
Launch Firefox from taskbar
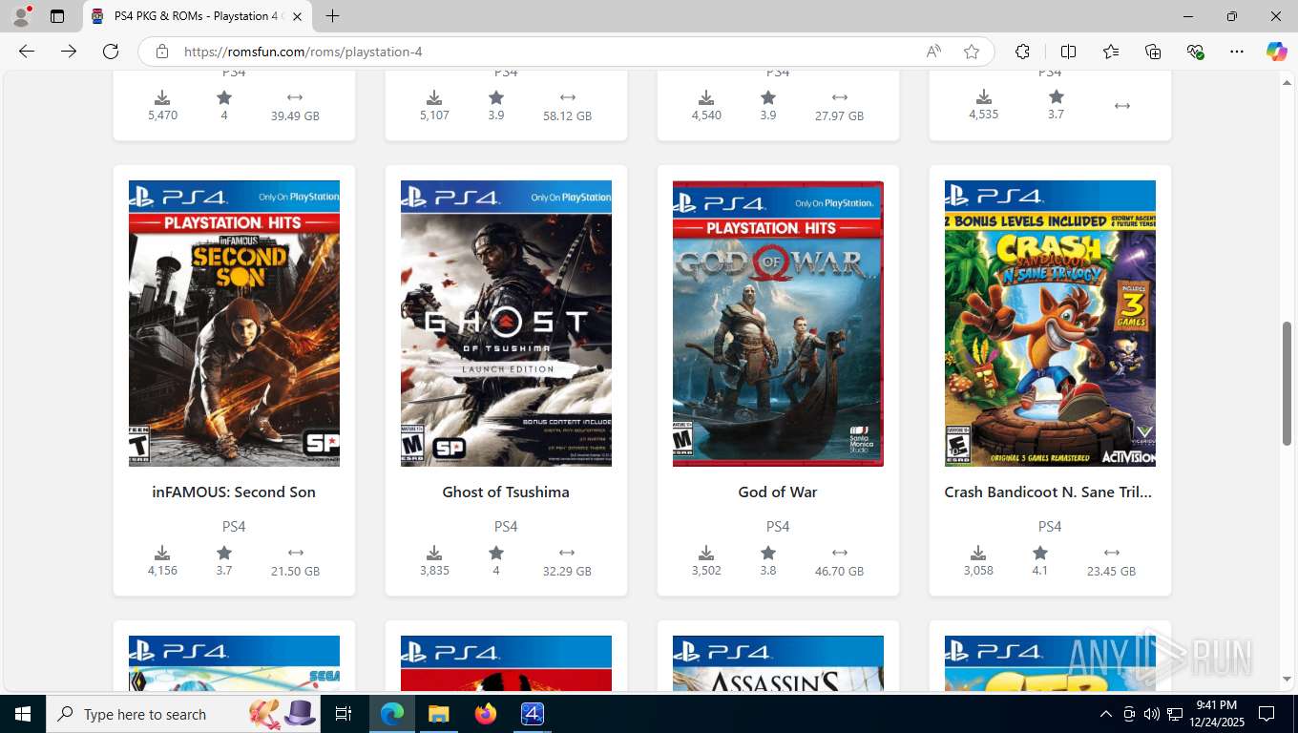coord(486,714)
